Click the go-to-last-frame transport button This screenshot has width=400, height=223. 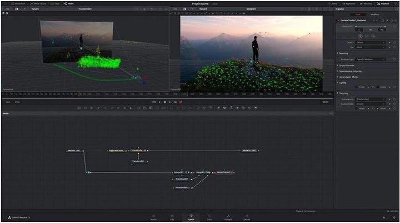[x=175, y=102]
